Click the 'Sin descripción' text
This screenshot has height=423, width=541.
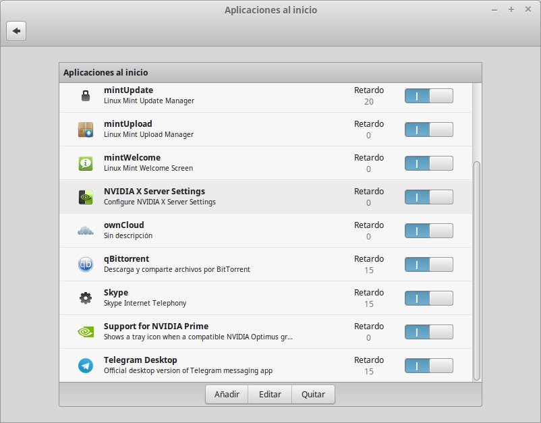pos(128,235)
